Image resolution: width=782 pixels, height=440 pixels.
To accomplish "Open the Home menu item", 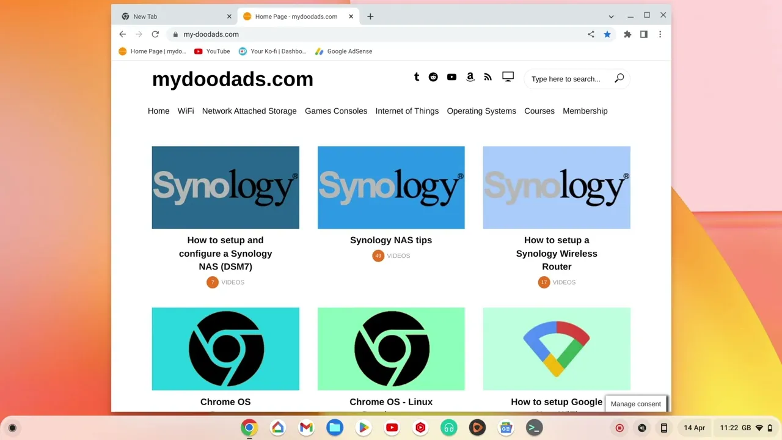I will [159, 111].
